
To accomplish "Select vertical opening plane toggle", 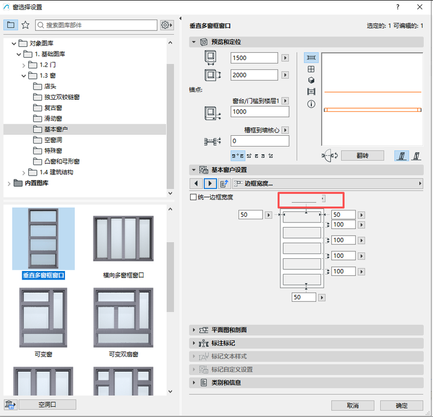I will click(402, 156).
